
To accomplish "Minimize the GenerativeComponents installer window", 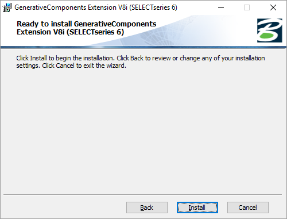I will tap(221, 7).
